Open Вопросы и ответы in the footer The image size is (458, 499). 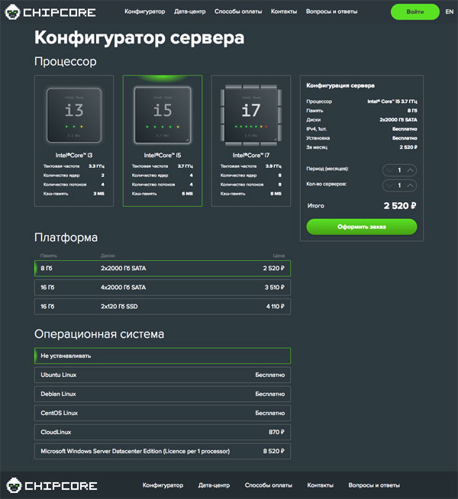pyautogui.click(x=374, y=485)
